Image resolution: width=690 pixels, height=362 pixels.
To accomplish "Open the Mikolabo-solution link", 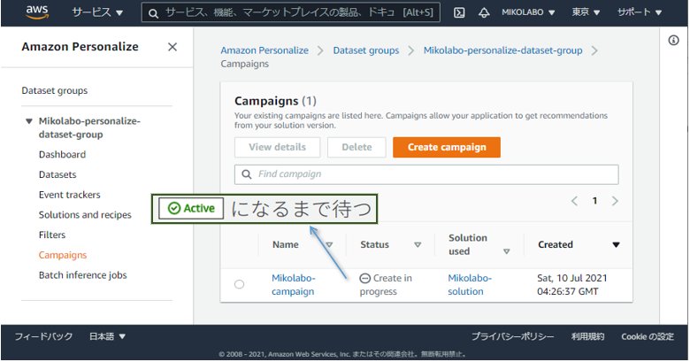I will click(x=470, y=285).
